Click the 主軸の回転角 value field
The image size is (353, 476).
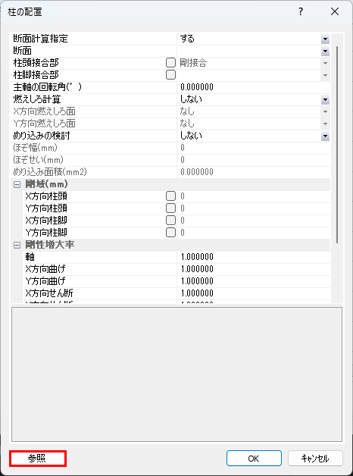click(x=254, y=87)
